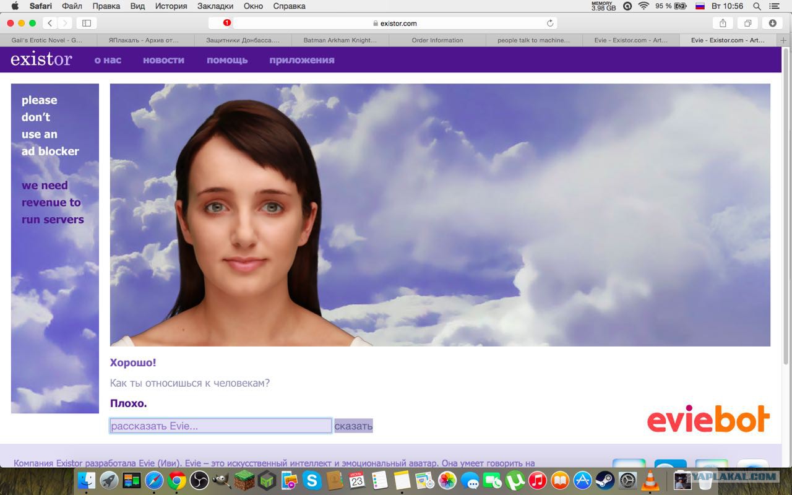Open Skype from the Dock
Image resolution: width=792 pixels, height=495 pixels.
[312, 480]
